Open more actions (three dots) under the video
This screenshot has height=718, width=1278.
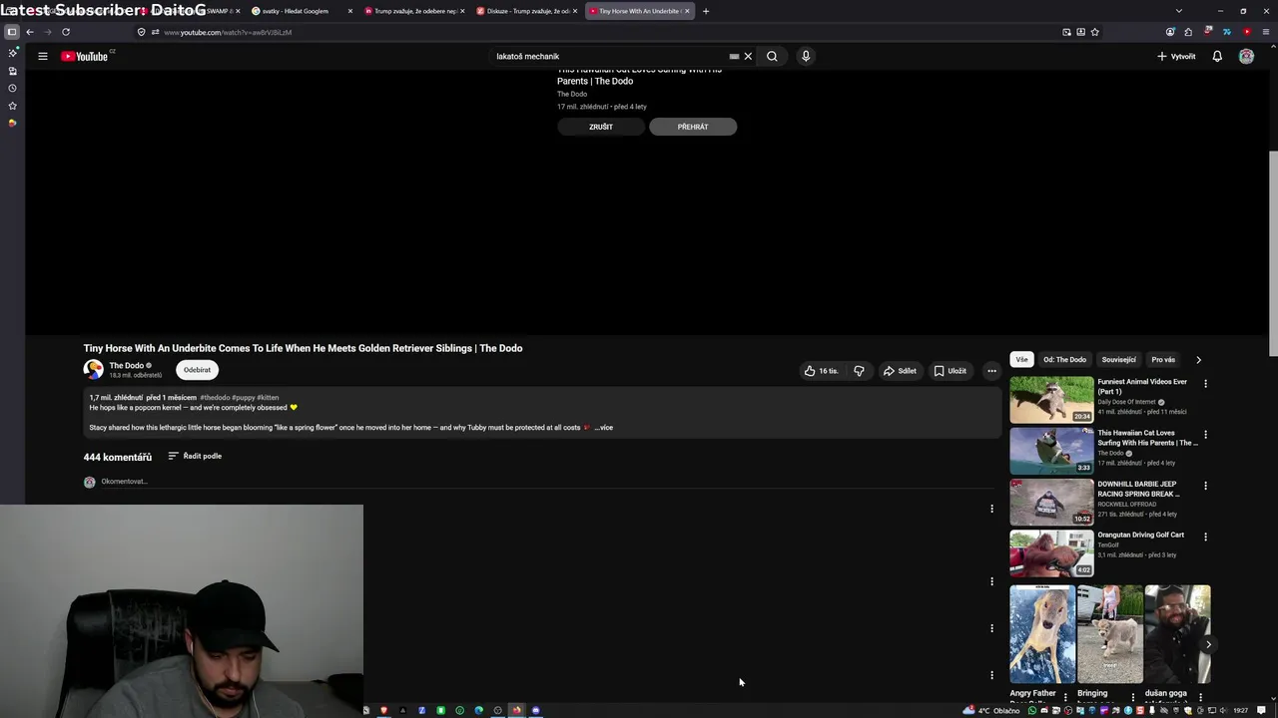(991, 371)
